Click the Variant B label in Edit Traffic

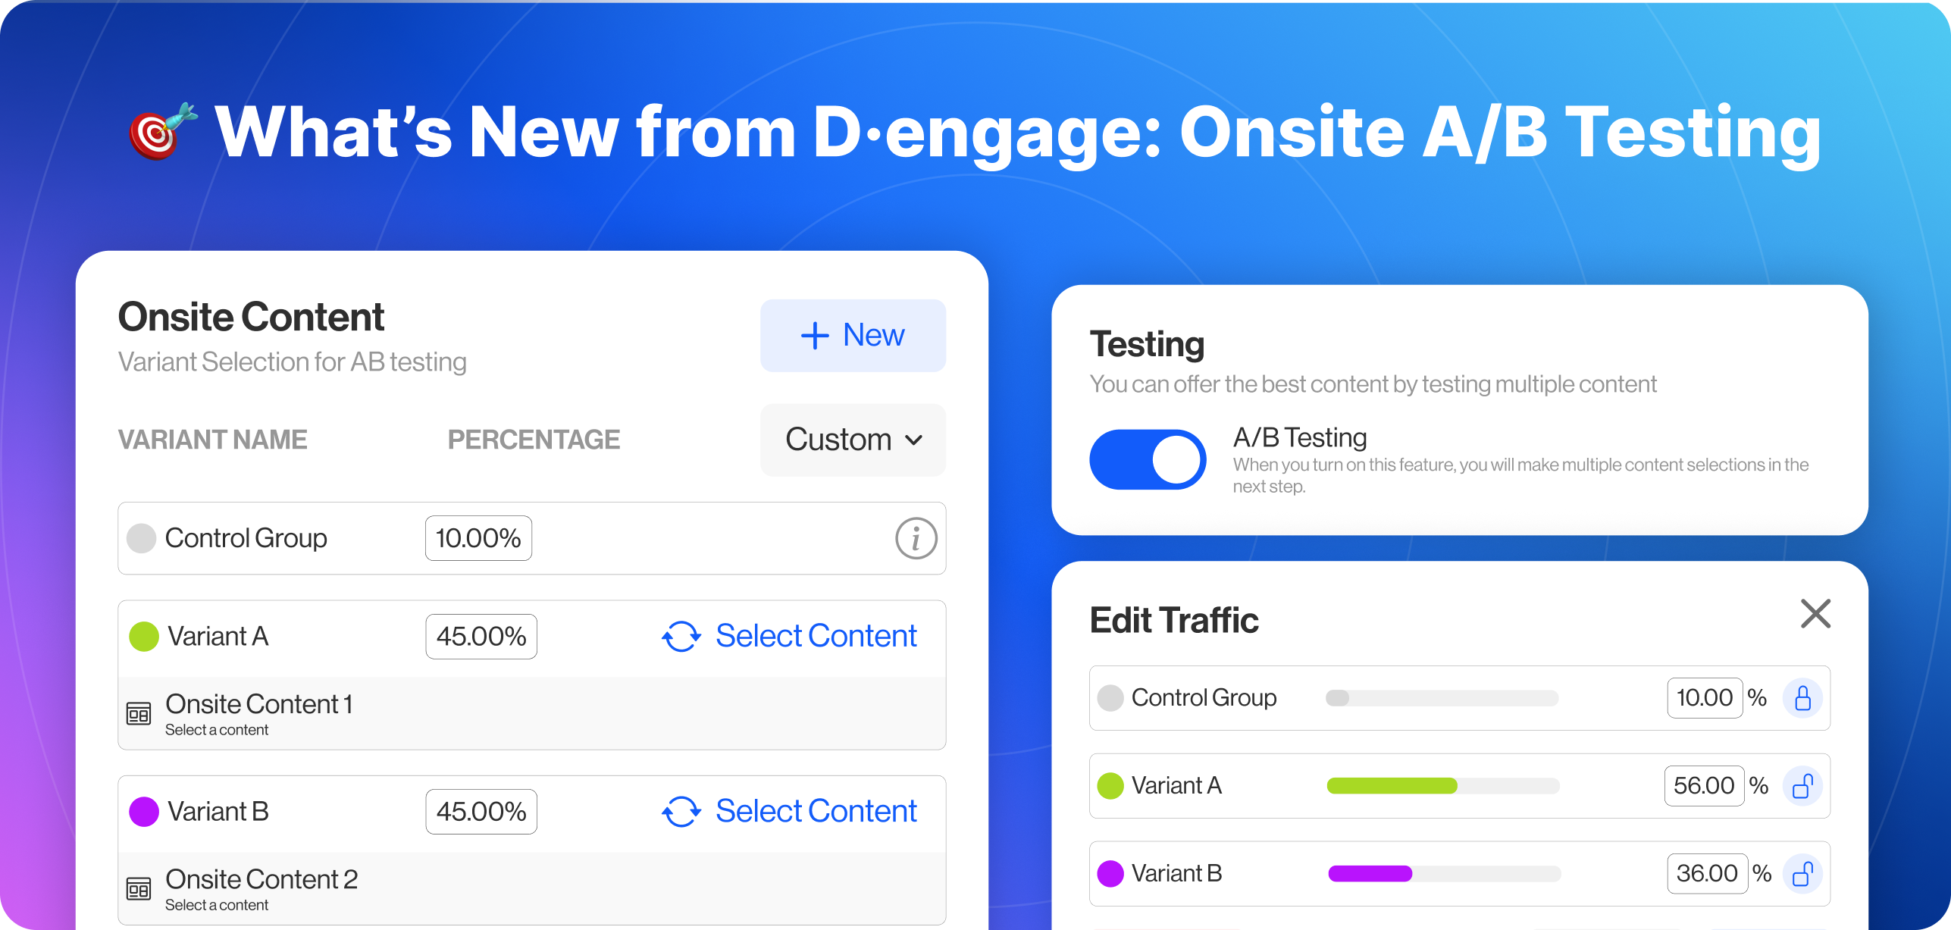(1176, 873)
